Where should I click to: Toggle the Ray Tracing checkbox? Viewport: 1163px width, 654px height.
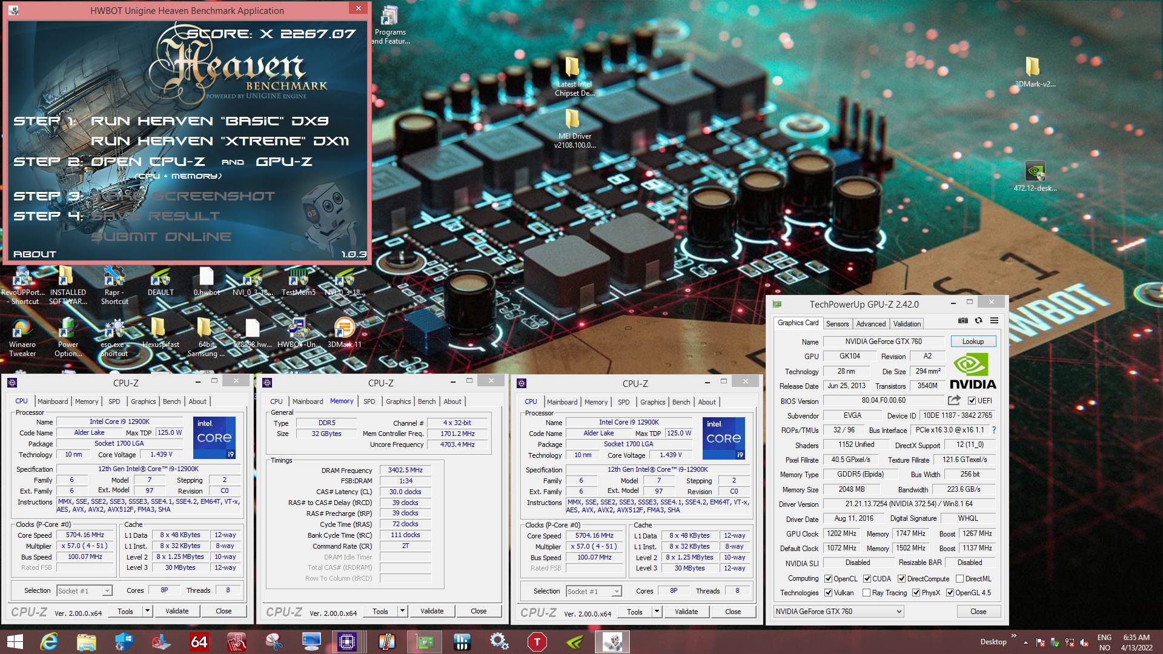[866, 593]
